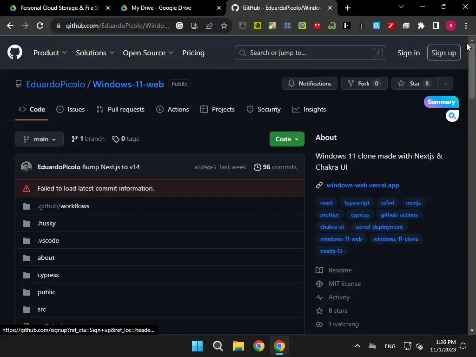View the 96 commits history
The height and width of the screenshot is (357, 476).
tap(275, 167)
